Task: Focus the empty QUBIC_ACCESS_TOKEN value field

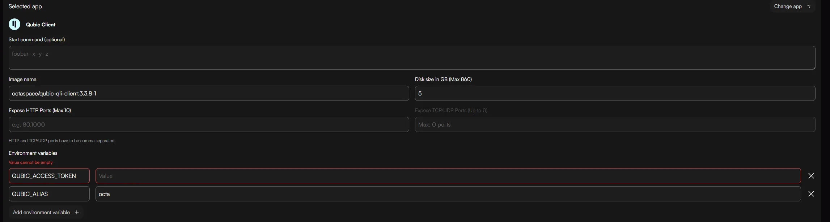Action: click(448, 176)
